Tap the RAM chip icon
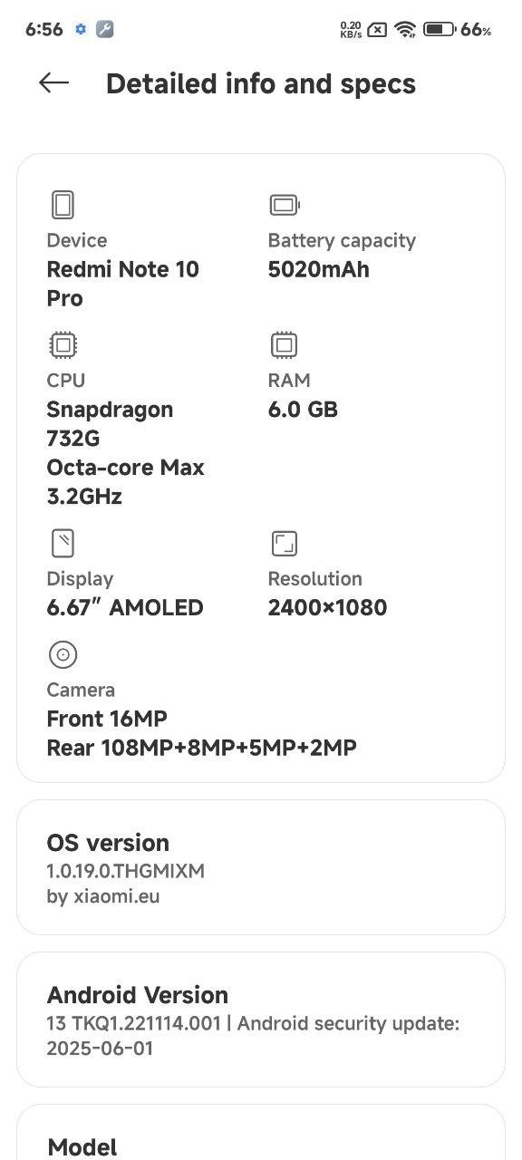 point(284,345)
